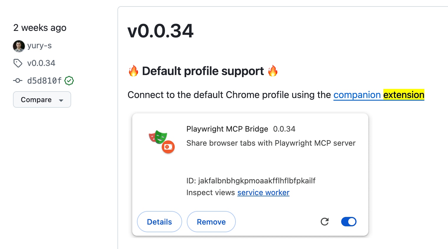The image size is (448, 249).
Task: Click the tag icon beside v0.0.34
Action: [18, 63]
